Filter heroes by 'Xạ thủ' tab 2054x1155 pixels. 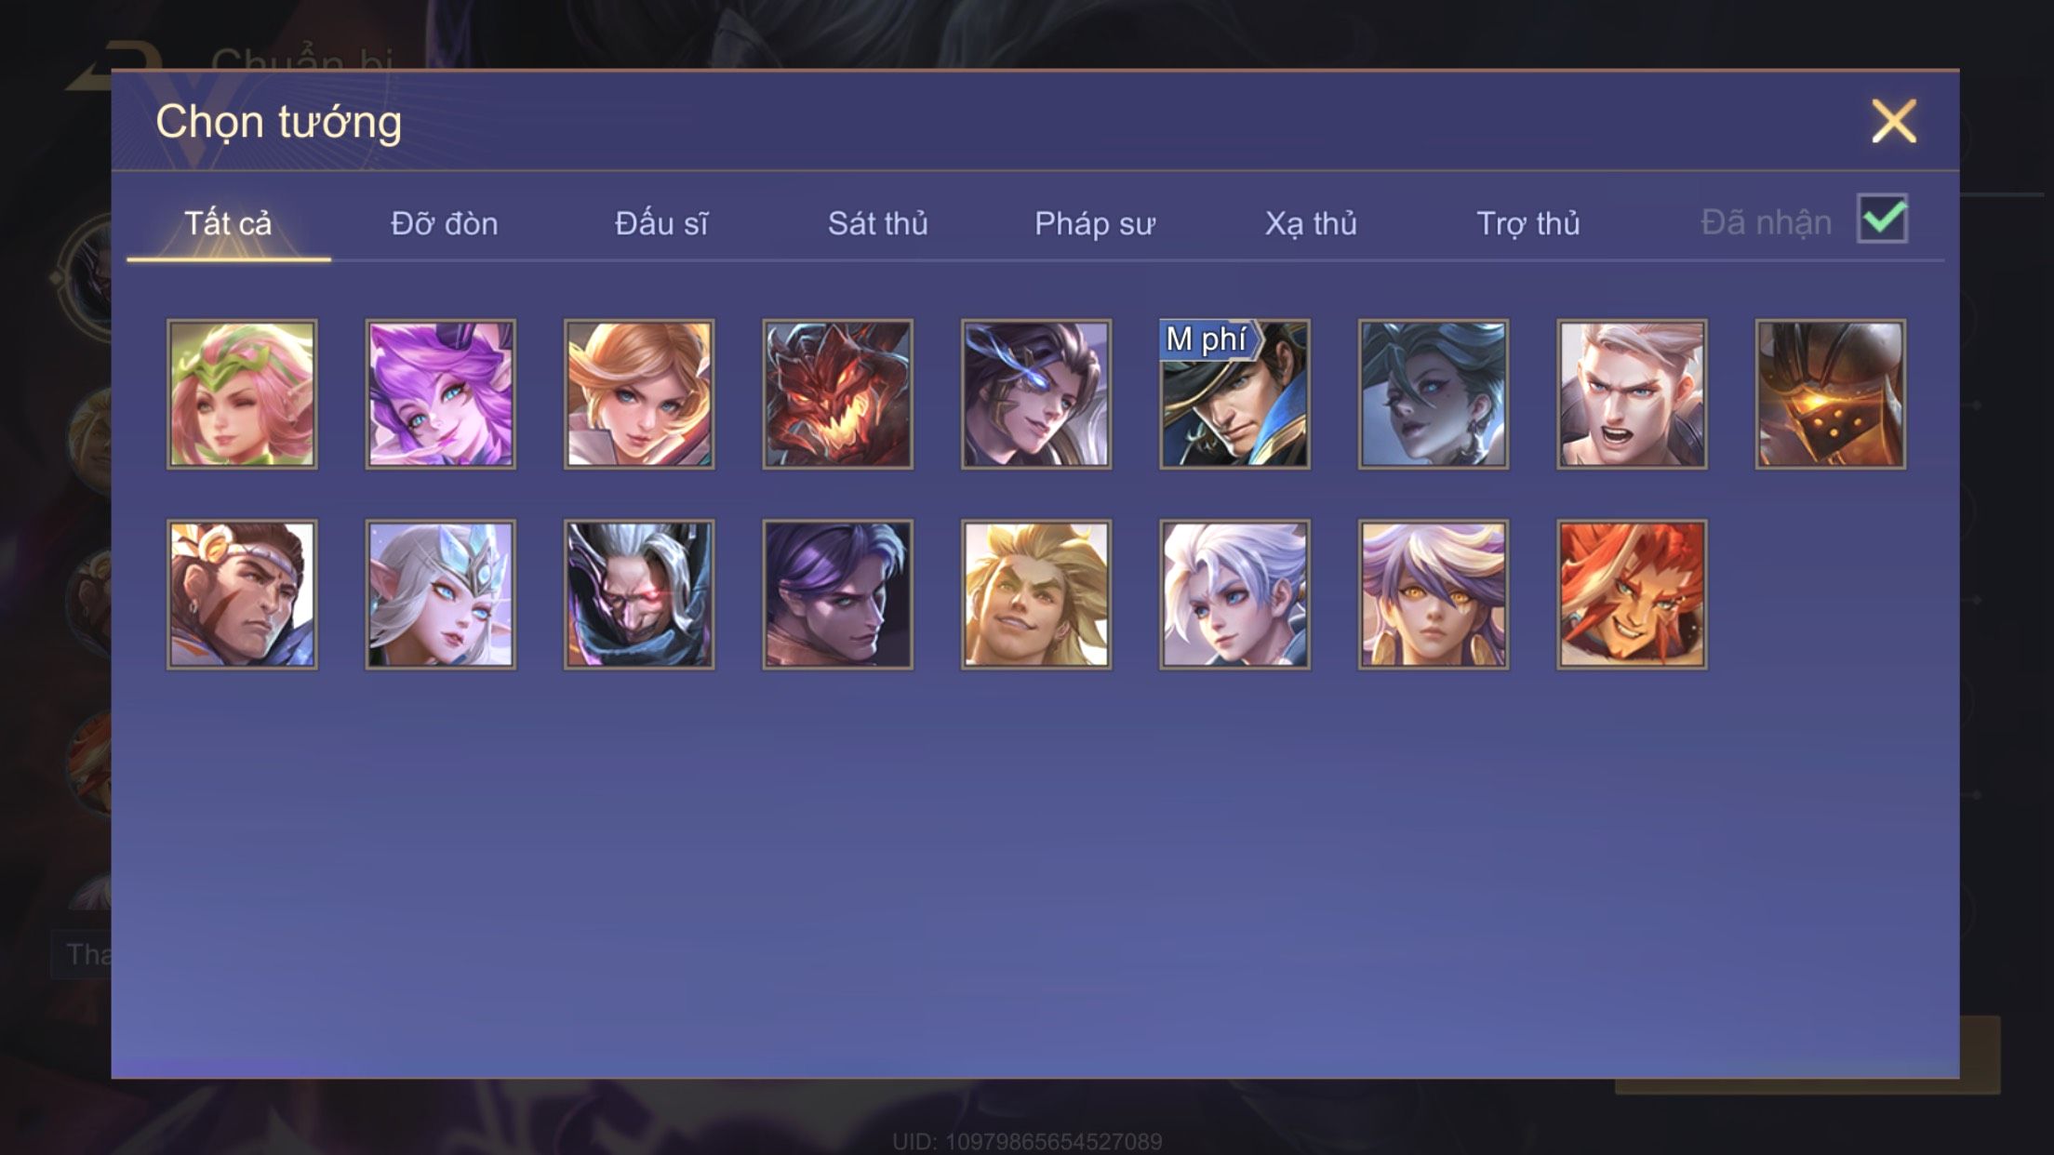point(1311,224)
